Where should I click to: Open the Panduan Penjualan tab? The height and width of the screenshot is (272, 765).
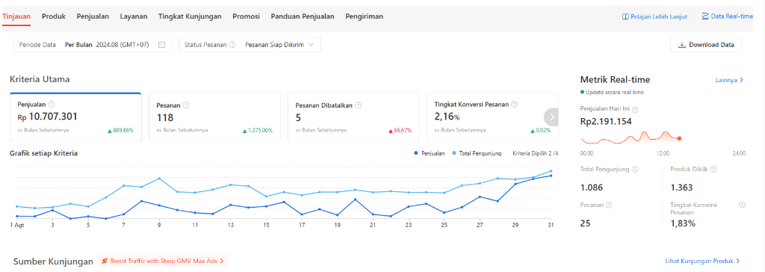click(x=303, y=16)
